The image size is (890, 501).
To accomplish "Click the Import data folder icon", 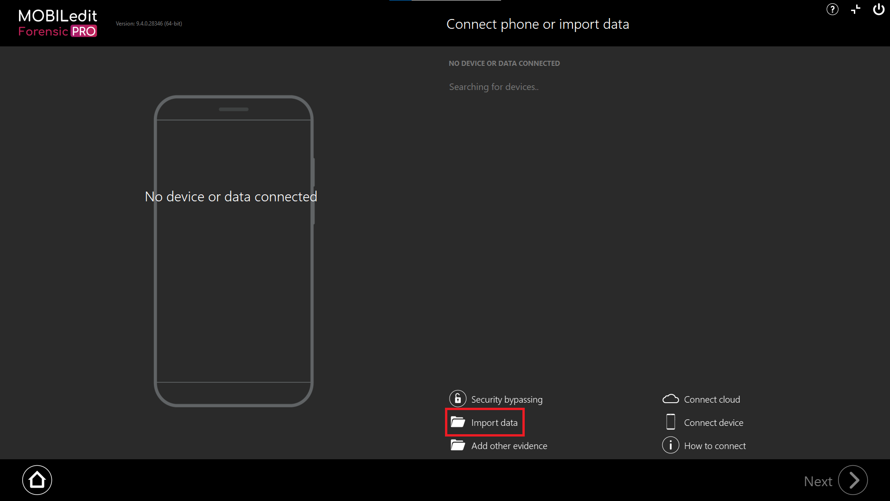I will pos(458,422).
